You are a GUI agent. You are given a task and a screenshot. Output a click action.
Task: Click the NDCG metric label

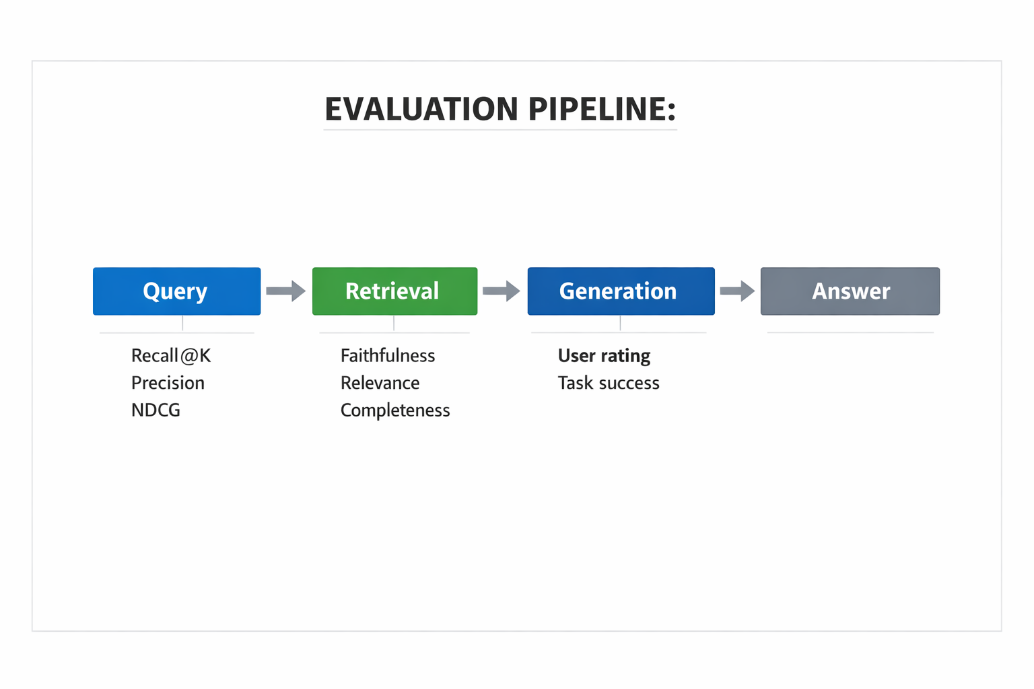point(156,410)
